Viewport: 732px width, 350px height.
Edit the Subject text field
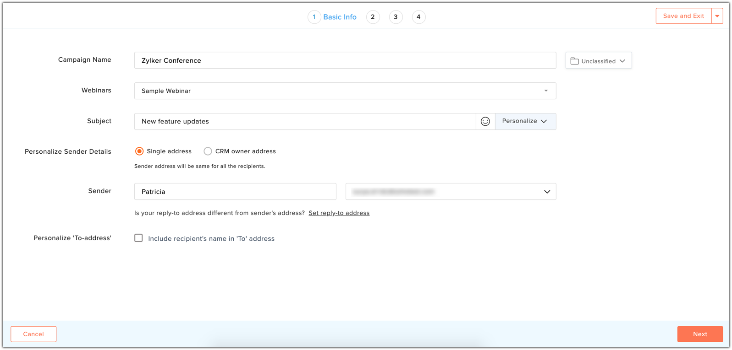coord(305,121)
